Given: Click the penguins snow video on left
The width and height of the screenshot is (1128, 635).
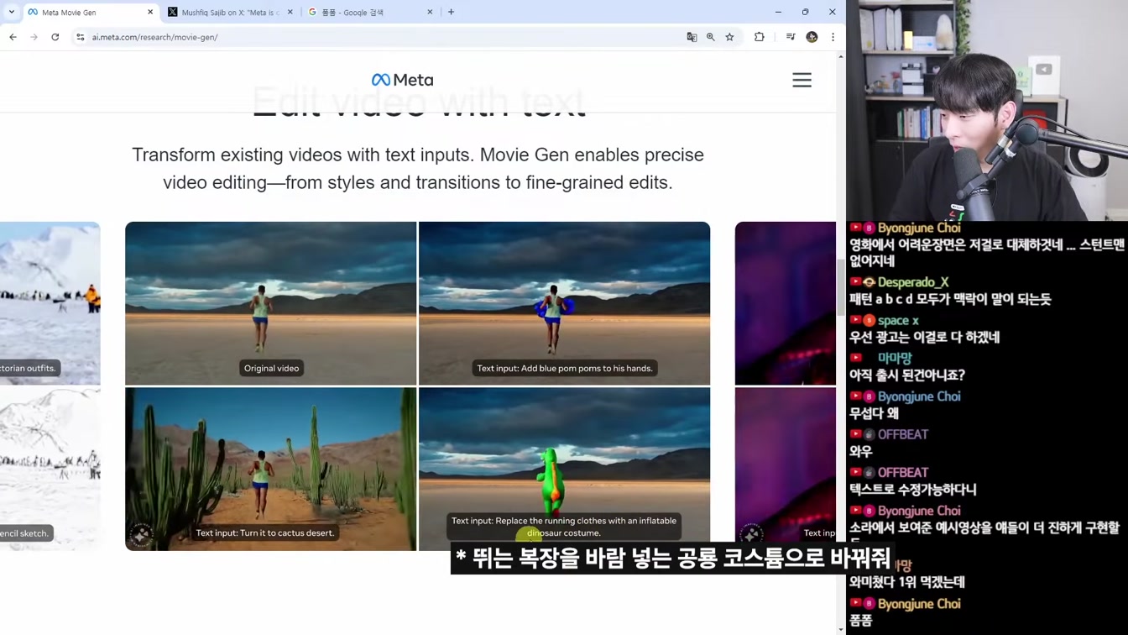Looking at the screenshot, I should point(50,303).
